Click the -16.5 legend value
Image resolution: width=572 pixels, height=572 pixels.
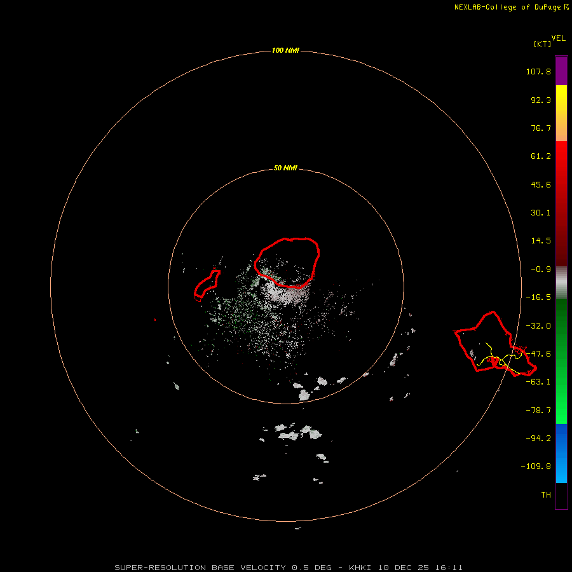click(x=538, y=297)
